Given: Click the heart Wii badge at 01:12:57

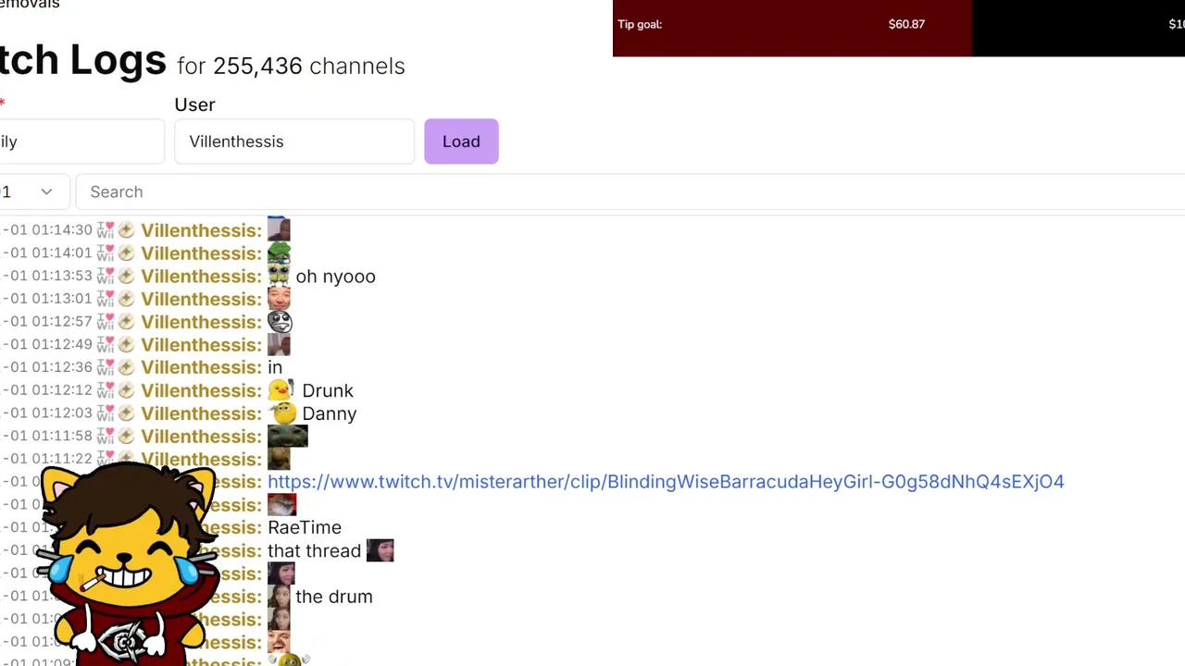Looking at the screenshot, I should [106, 322].
